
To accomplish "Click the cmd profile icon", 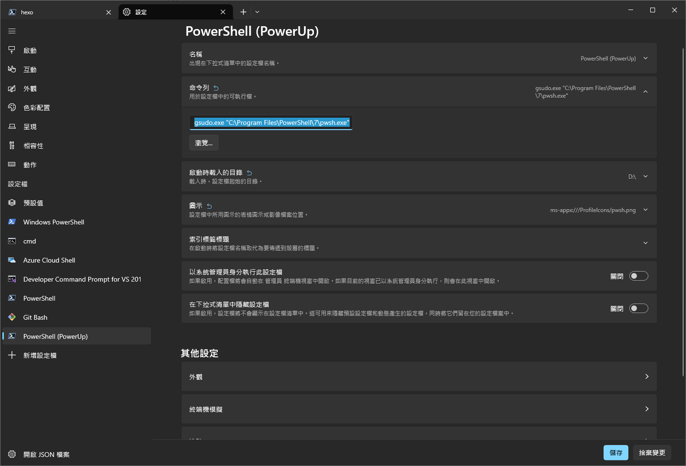I will pyautogui.click(x=12, y=241).
